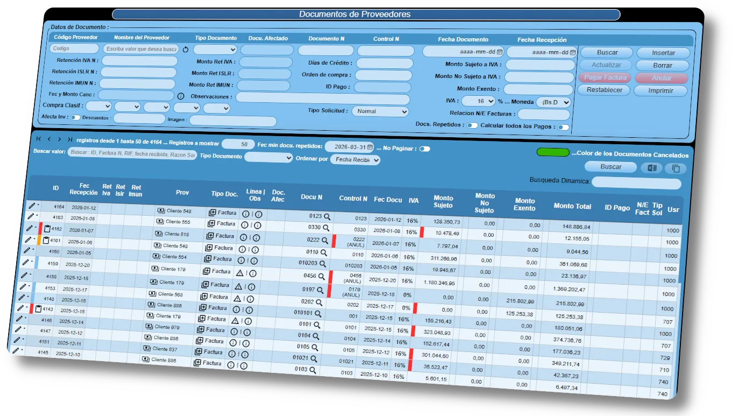Click the magnifier icon beside Docu N 0123
The width and height of the screenshot is (732, 416).
coord(326,216)
